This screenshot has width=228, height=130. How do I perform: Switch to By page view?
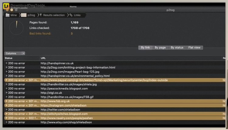(160, 47)
